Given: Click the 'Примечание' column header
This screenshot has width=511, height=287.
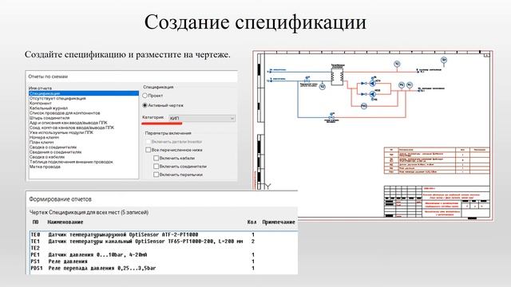Looking at the screenshot, I should (x=279, y=222).
